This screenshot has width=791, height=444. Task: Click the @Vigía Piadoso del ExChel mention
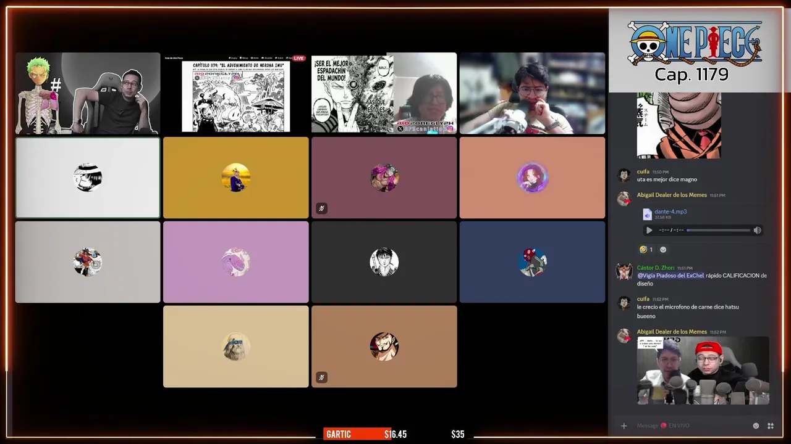coord(670,276)
